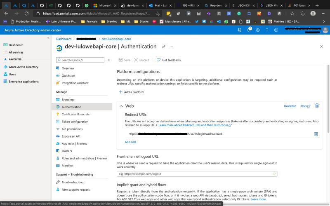
Task: Reload the page with browser refresh
Action: pyautogui.click(x=26, y=14)
